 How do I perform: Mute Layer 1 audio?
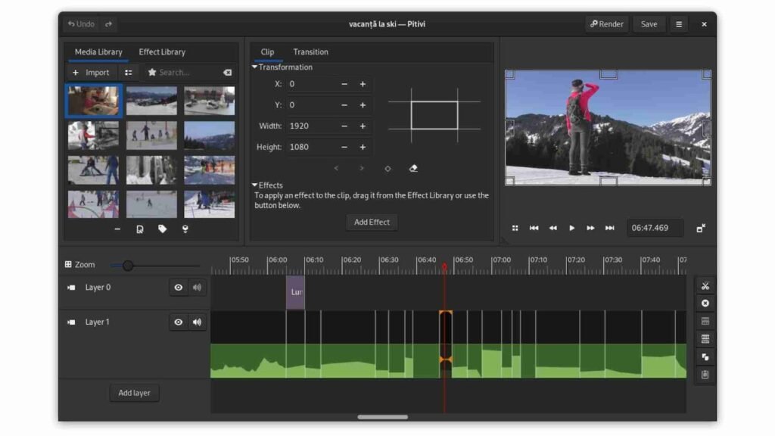point(198,322)
